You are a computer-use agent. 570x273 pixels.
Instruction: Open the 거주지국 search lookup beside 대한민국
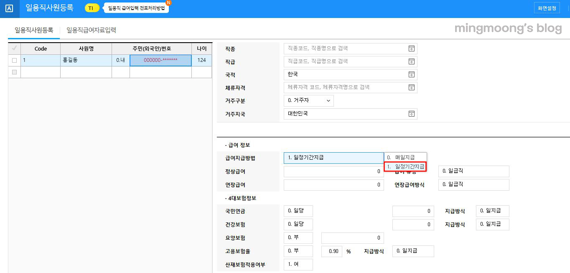coord(412,113)
